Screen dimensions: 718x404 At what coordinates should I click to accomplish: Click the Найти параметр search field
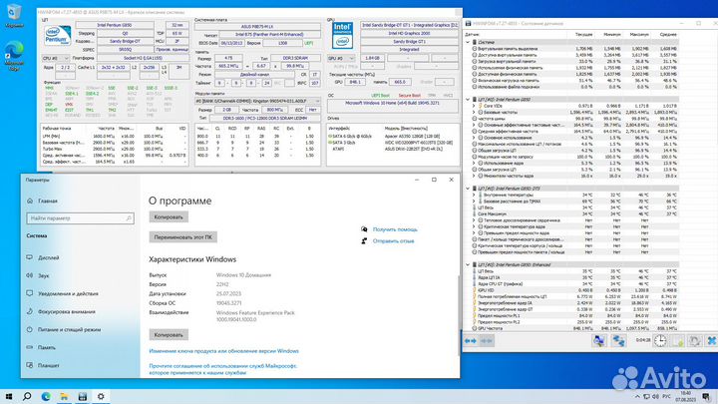click(80, 218)
